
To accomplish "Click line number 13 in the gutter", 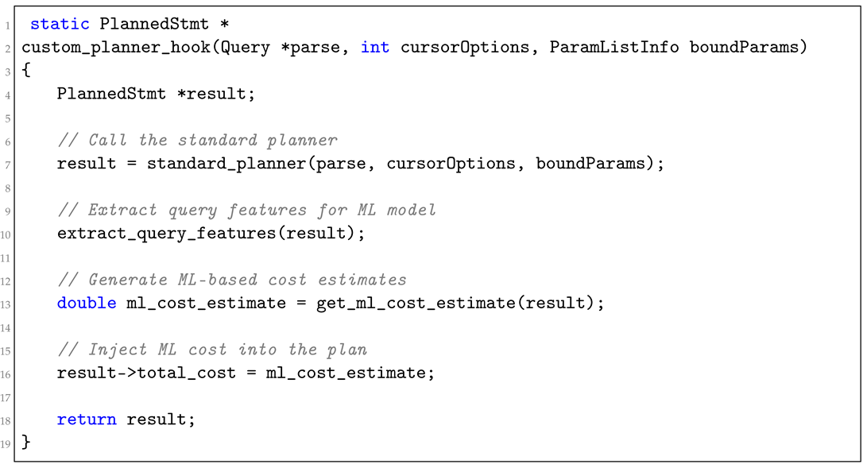I will (x=6, y=304).
